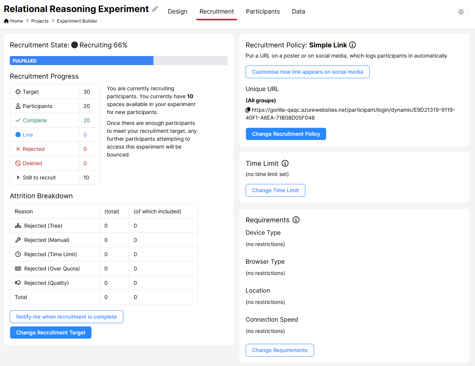The width and height of the screenshot is (475, 366).
Task: Click the Rejected (Tree) hierarchy icon
Action: pos(18,226)
